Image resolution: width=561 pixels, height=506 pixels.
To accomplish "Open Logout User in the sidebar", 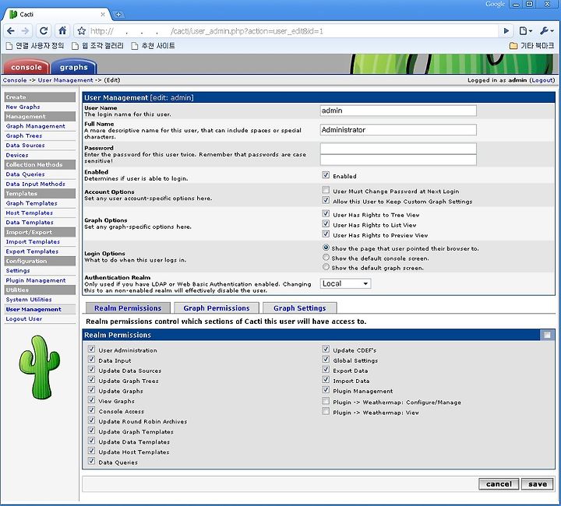I will tap(23, 318).
